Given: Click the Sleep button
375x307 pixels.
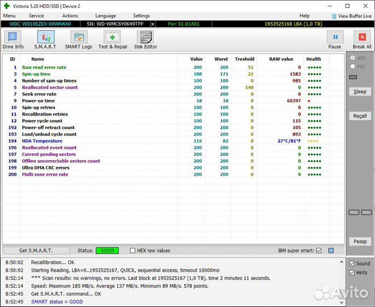Looking at the screenshot, I should [x=360, y=92].
